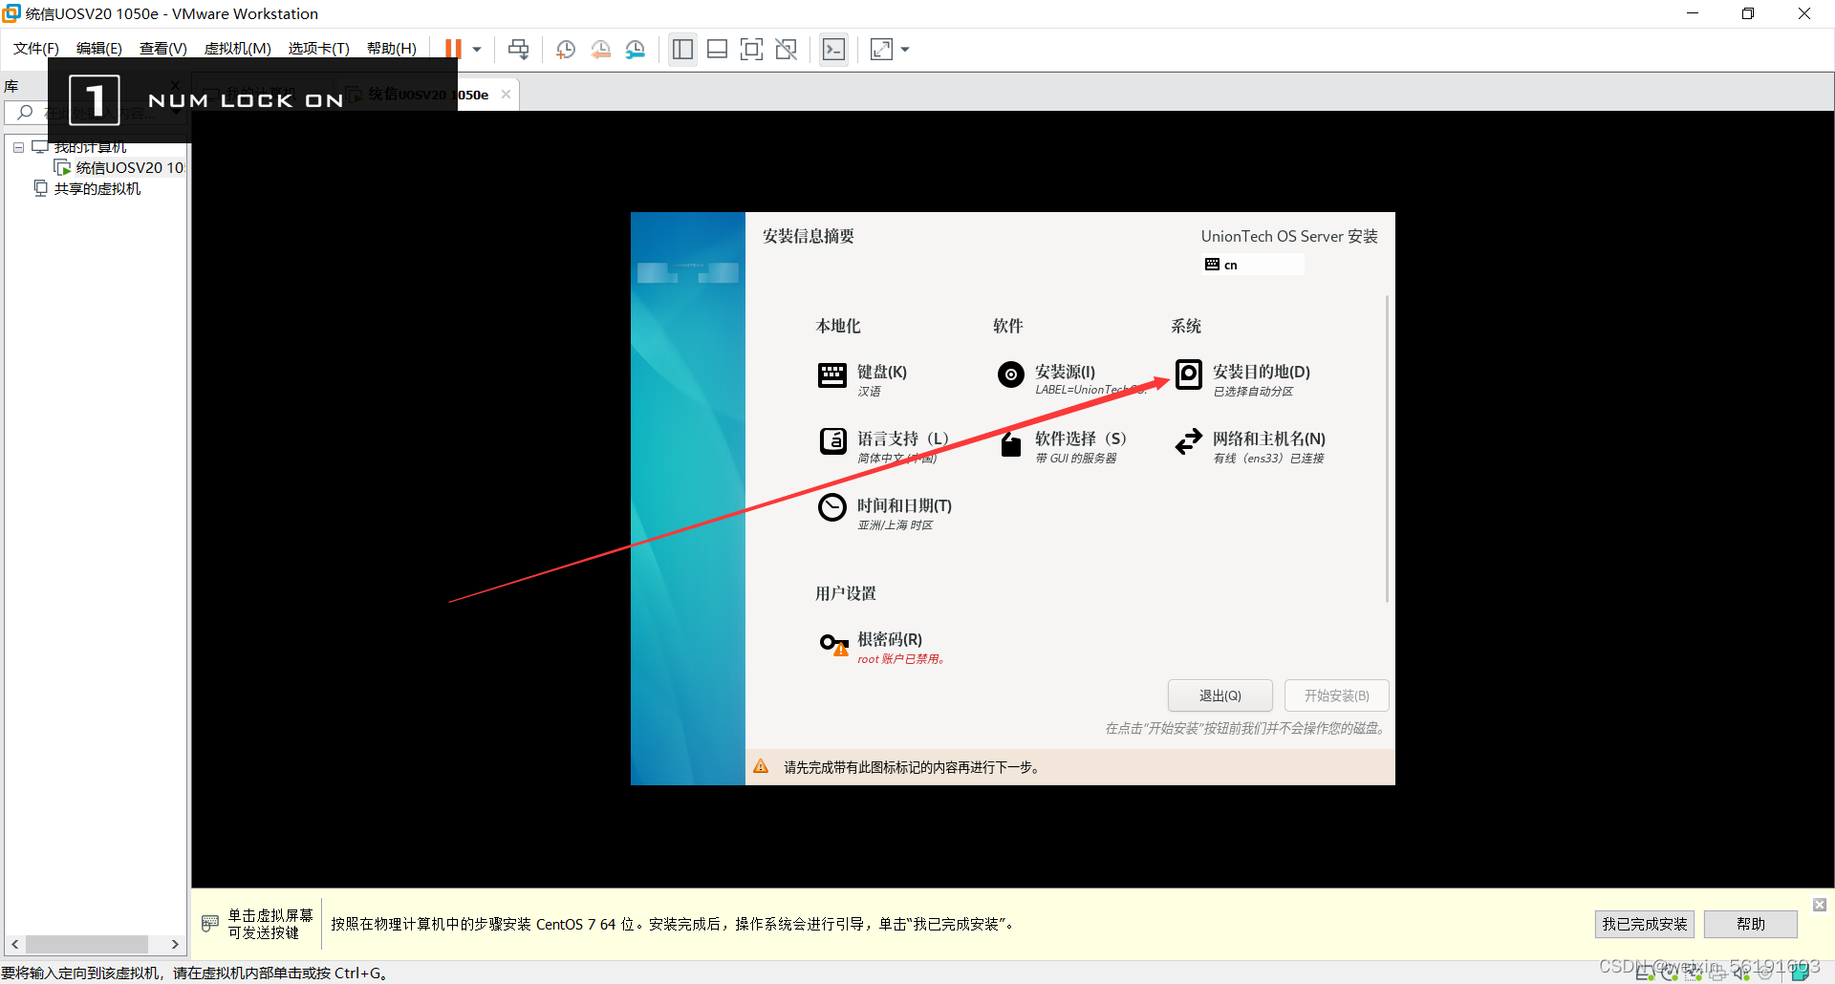Close the 统信UOSV20 1050e tab
This screenshot has width=1835, height=984.
click(x=506, y=94)
